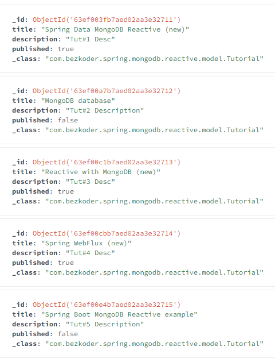Select "Tut#5 Description" value
This screenshot has height=362, width=275.
[105, 325]
